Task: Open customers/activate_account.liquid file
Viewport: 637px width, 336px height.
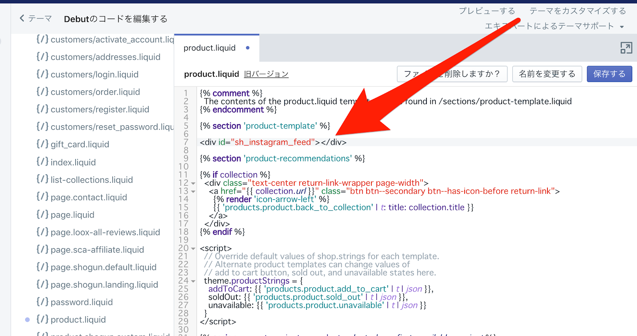Action: 112,39
